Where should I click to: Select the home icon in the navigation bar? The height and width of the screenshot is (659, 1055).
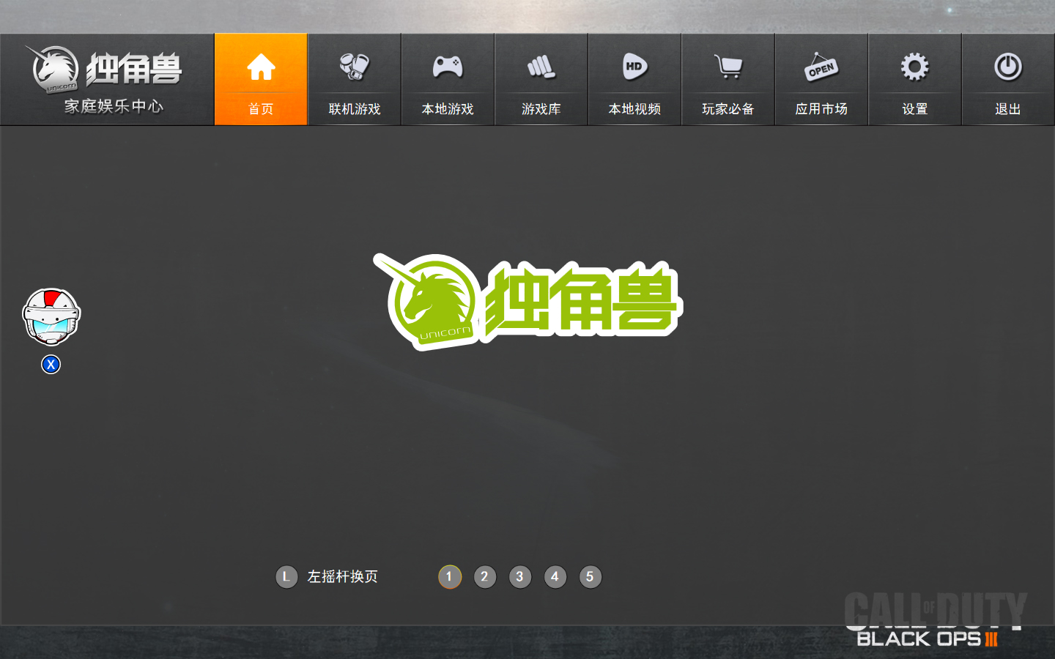click(260, 66)
